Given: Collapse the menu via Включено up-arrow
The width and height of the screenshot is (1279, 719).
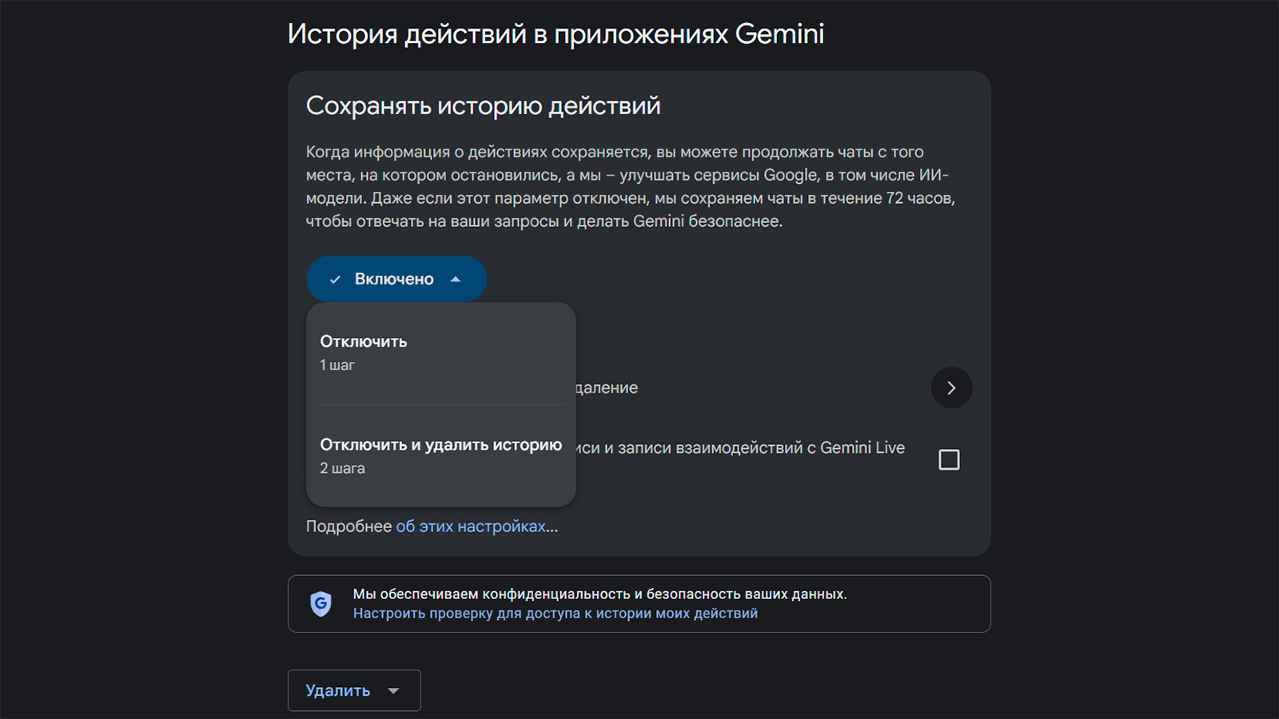Looking at the screenshot, I should (x=456, y=280).
